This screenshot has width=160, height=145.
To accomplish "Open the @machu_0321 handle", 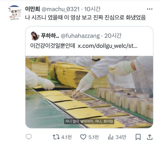I will coord(61,9).
